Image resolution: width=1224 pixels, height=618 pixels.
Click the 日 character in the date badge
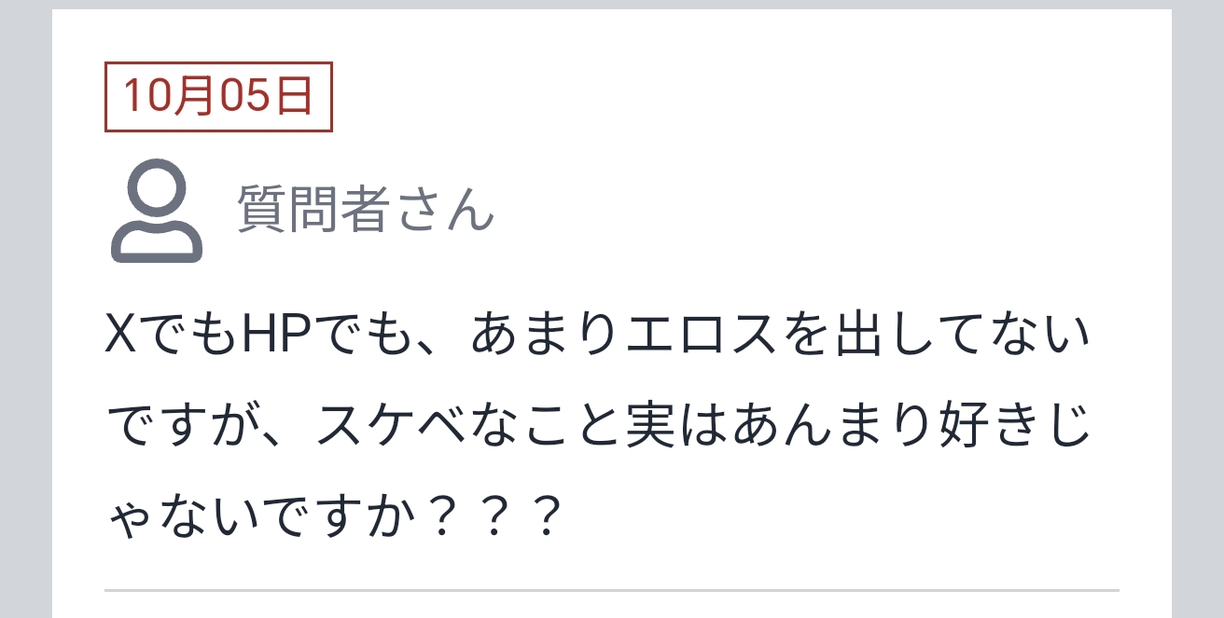295,96
